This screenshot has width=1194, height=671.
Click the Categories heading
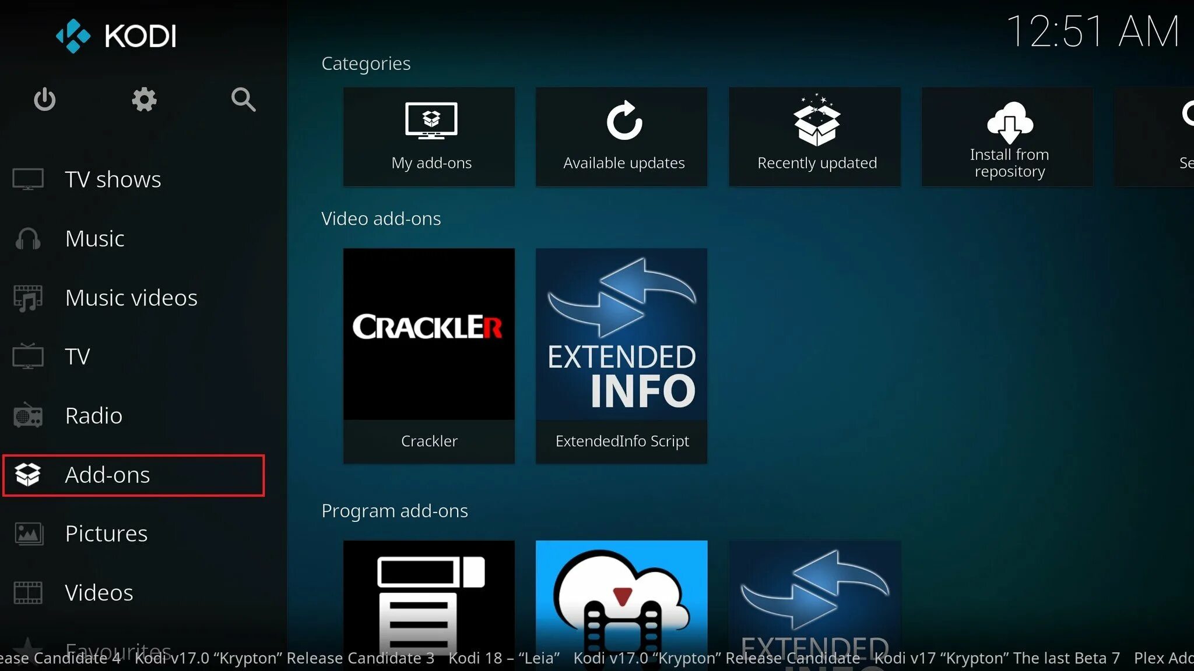point(366,63)
